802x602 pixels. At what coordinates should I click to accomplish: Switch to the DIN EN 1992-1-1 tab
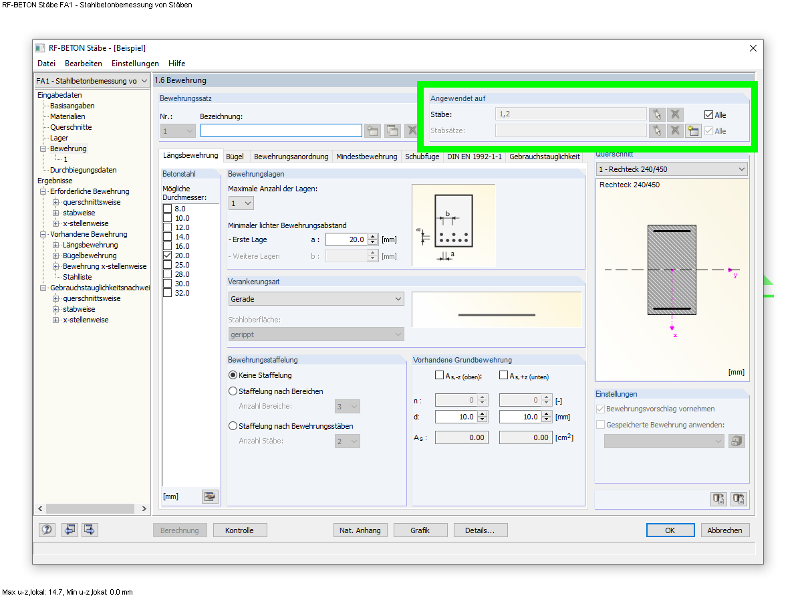[475, 157]
